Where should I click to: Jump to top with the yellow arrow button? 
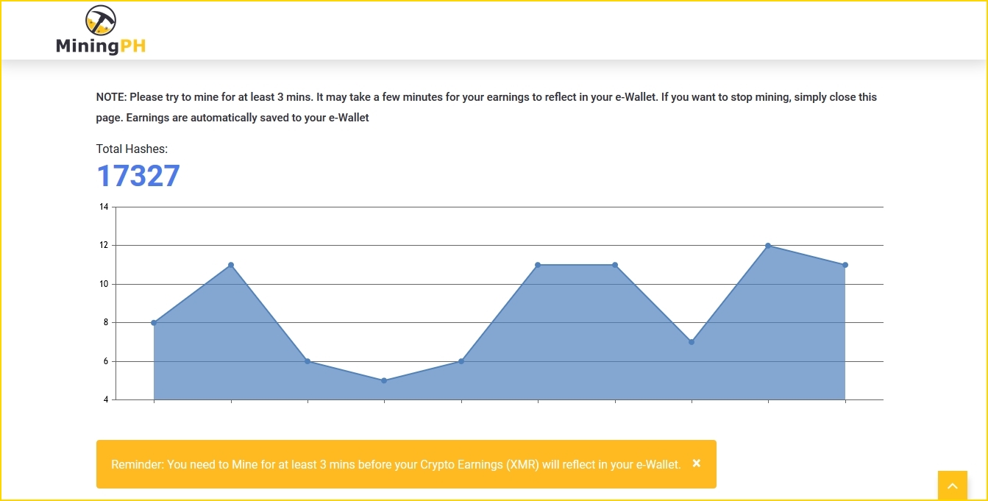coord(952,486)
